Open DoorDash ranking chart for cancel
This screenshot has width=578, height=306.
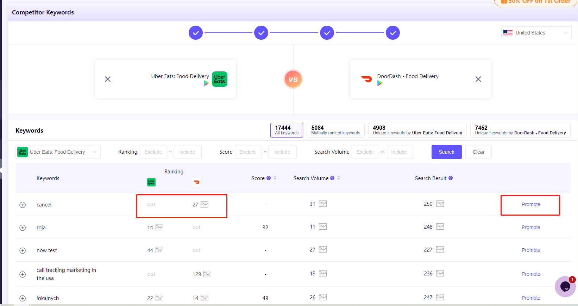(205, 204)
